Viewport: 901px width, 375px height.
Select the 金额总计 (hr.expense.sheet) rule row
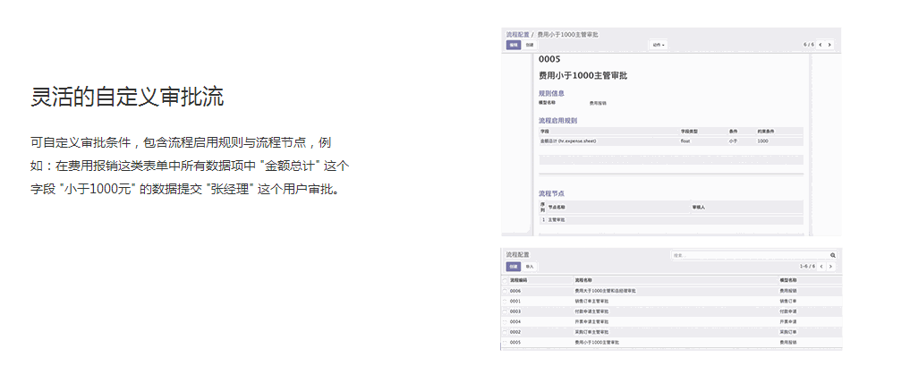pyautogui.click(x=569, y=141)
